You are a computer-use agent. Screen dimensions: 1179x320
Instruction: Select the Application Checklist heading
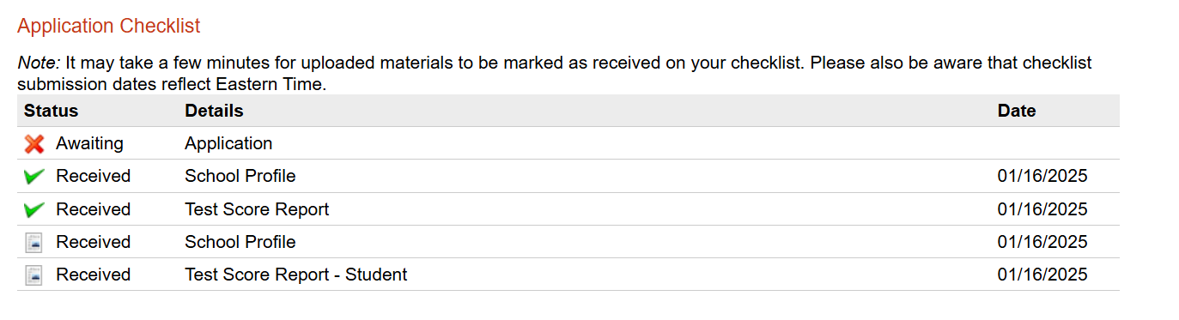109,26
